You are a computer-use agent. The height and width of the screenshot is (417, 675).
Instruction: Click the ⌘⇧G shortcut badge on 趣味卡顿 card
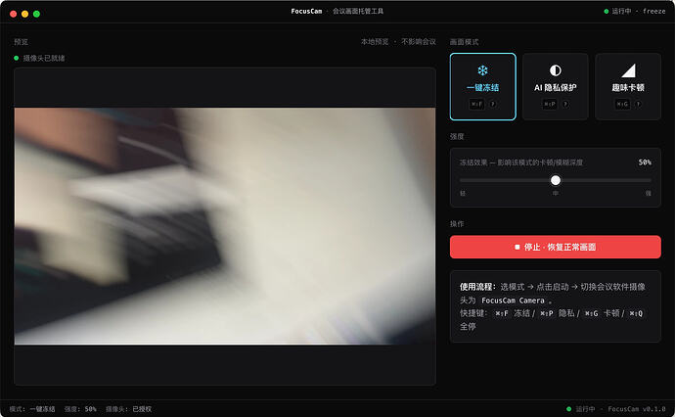(622, 104)
